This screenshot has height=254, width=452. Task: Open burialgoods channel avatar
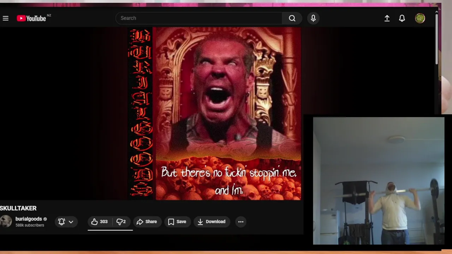point(6,222)
